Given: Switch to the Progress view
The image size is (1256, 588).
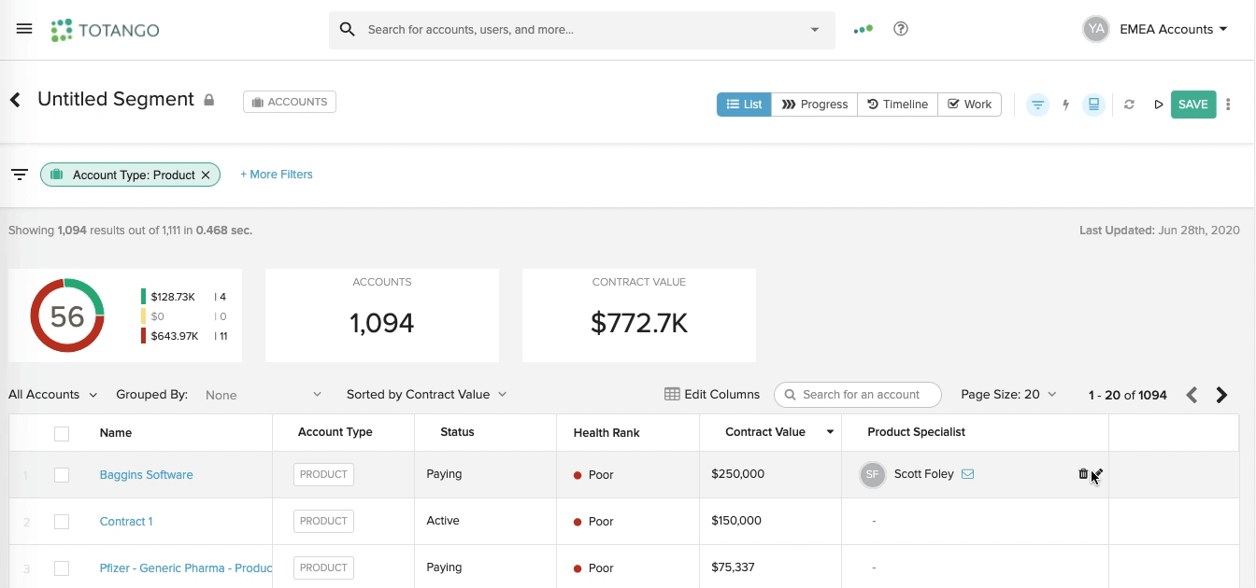Looking at the screenshot, I should (x=813, y=104).
